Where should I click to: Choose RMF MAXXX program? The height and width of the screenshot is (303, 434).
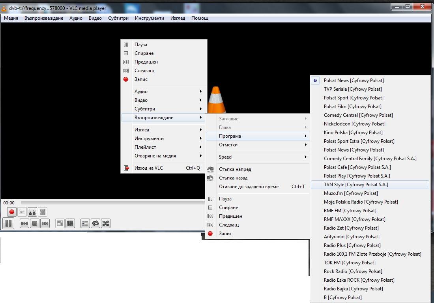(370, 219)
